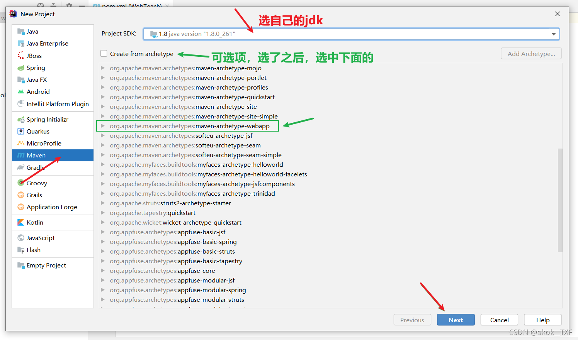Pick the Gradle elephant icon
Viewport: 578px width, 340px height.
[21, 167]
